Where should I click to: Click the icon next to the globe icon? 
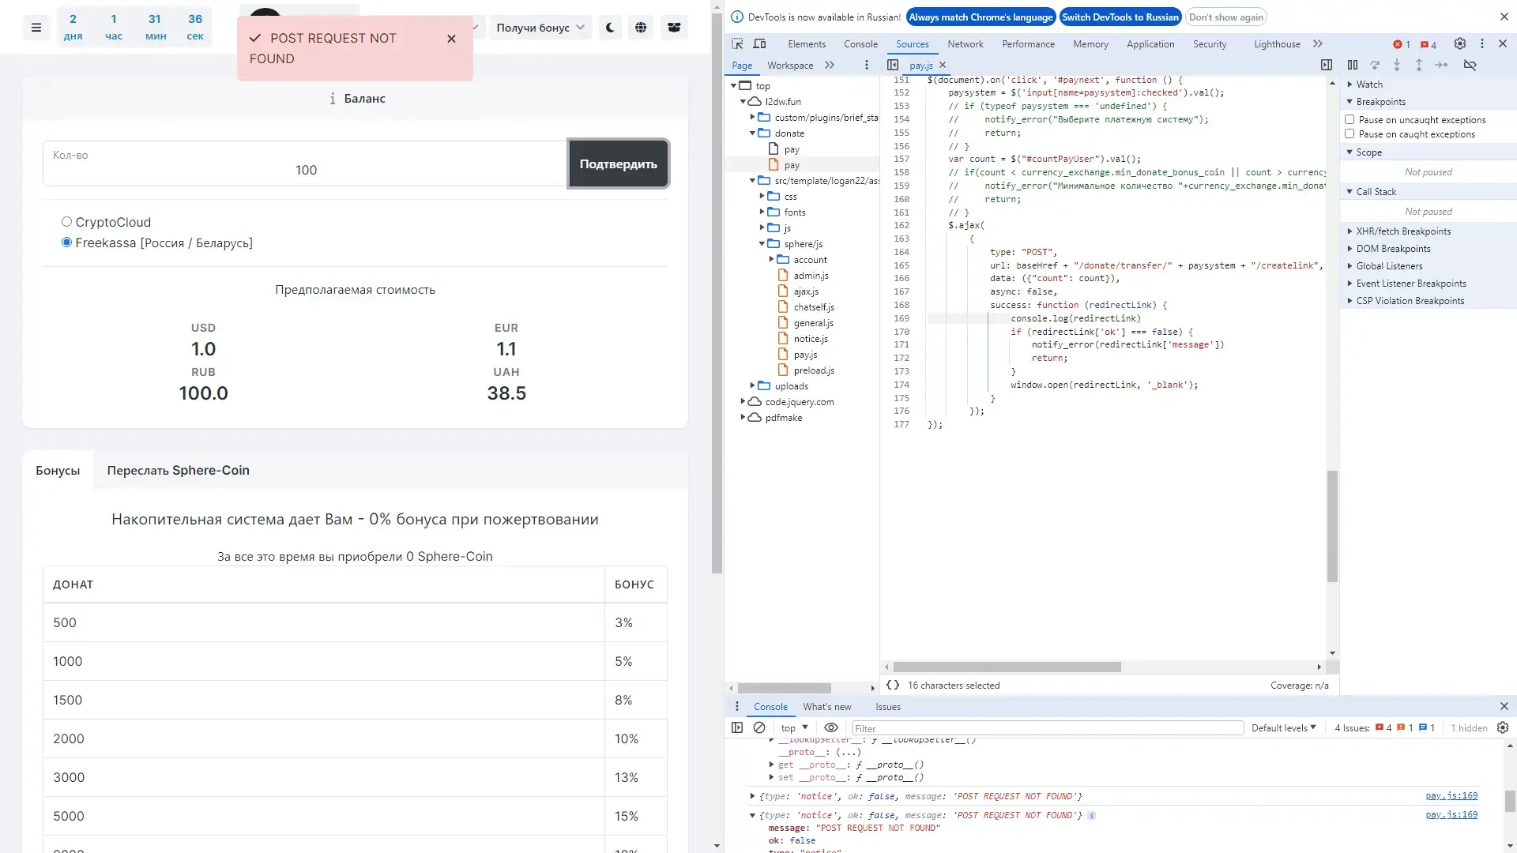click(x=674, y=28)
